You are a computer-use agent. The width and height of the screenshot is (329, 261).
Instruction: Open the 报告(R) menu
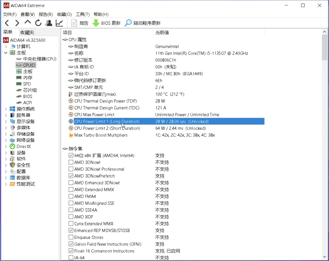coord(46,14)
